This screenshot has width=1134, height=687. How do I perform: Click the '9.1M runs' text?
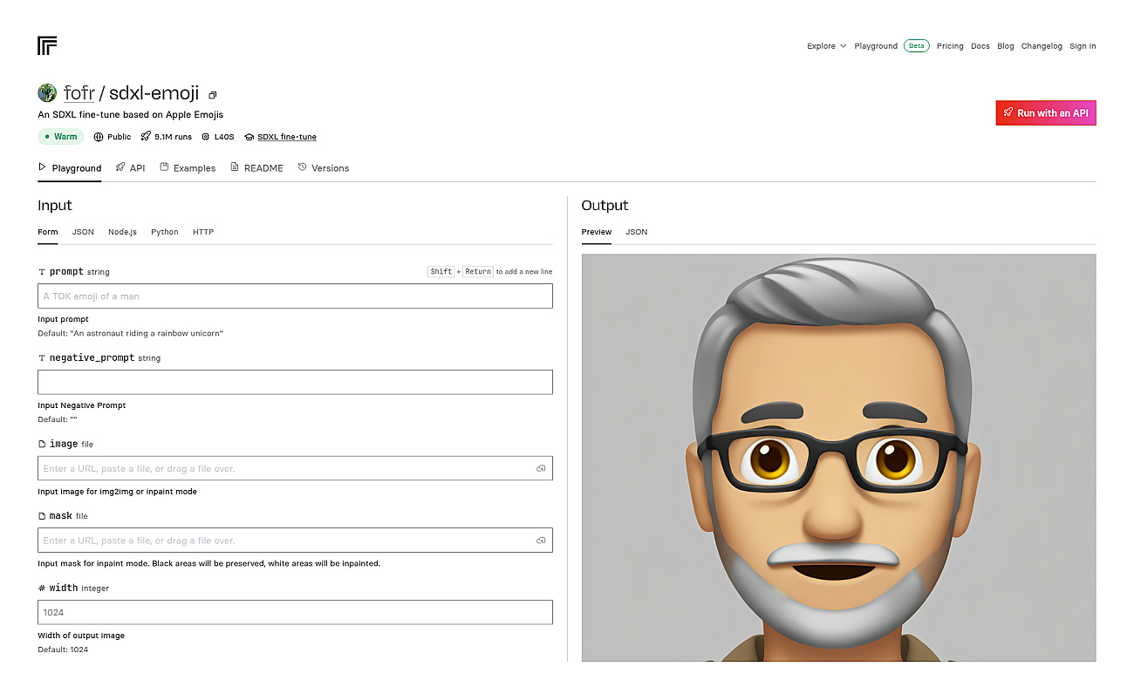point(173,137)
